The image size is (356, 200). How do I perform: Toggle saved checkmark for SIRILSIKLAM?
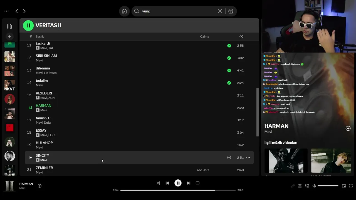pos(229,58)
